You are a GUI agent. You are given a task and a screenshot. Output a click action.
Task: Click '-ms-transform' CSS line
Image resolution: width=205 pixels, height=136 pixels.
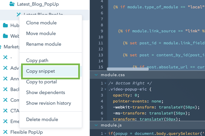pos(151,113)
